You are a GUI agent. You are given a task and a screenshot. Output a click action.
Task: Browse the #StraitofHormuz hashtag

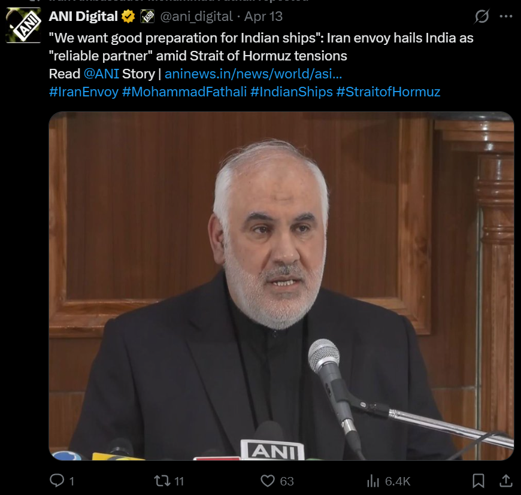coord(388,92)
